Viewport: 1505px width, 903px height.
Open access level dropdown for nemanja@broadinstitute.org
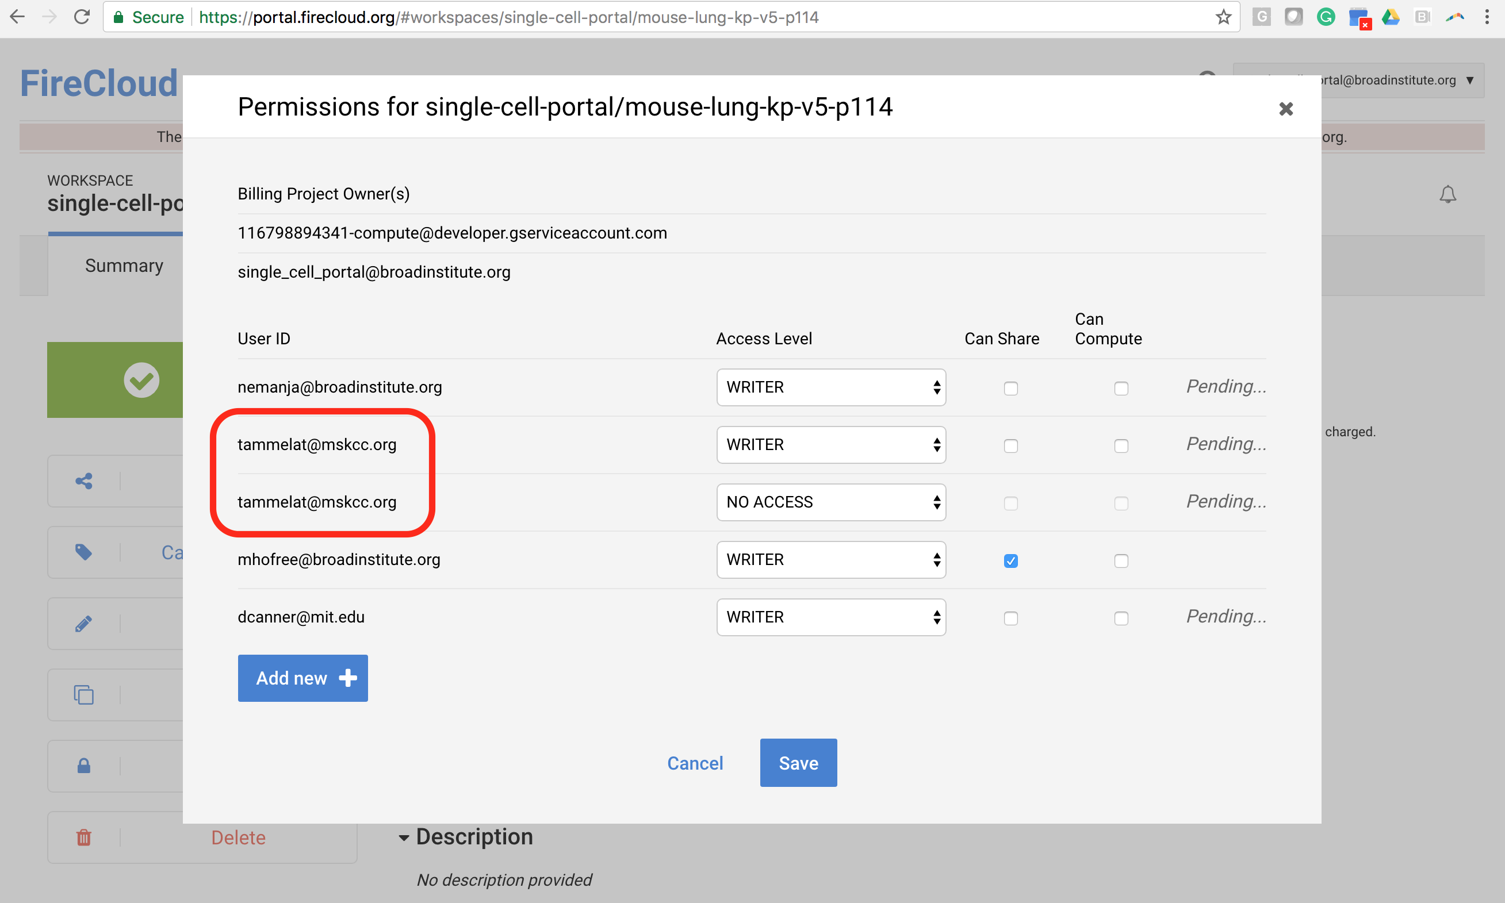(831, 387)
